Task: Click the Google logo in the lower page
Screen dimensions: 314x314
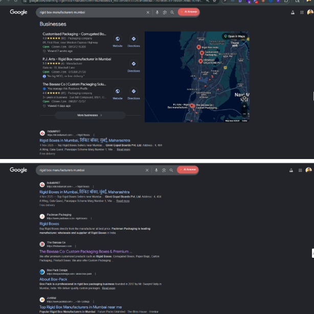Action: pos(18,170)
